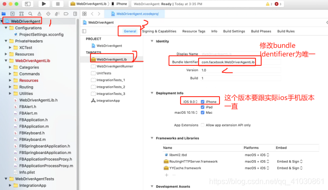Viewport: 328px width, 190px height.
Task: Open the iOS 9.0 version dropdown
Action: [190, 101]
